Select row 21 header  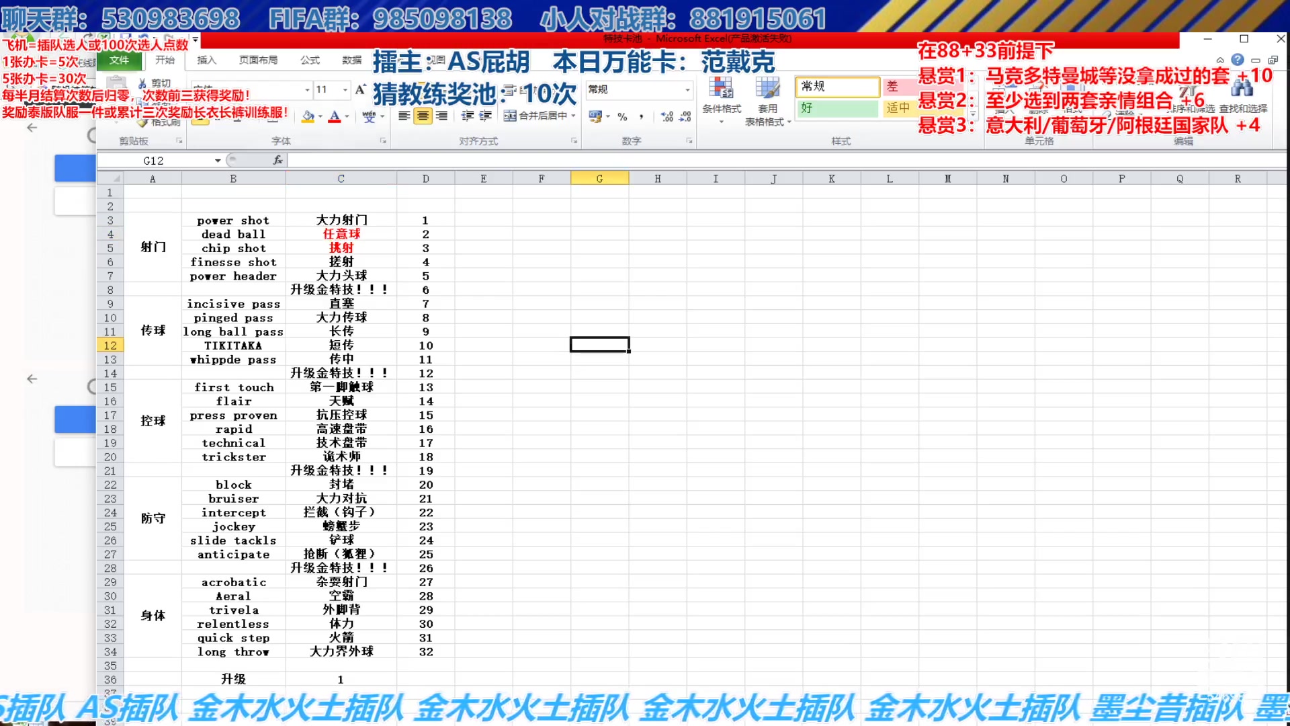[110, 471]
